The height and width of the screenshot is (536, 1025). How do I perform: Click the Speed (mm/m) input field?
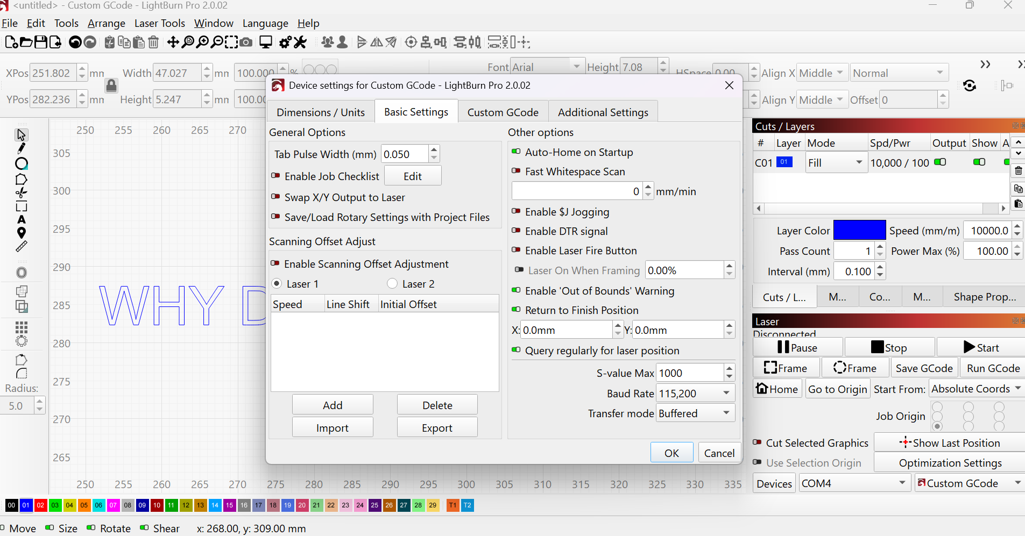click(988, 230)
